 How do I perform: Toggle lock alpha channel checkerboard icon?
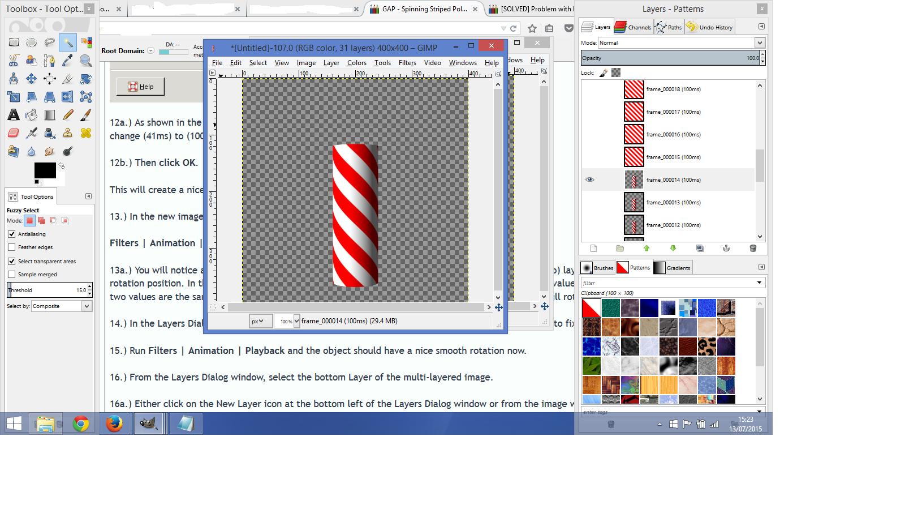point(616,72)
